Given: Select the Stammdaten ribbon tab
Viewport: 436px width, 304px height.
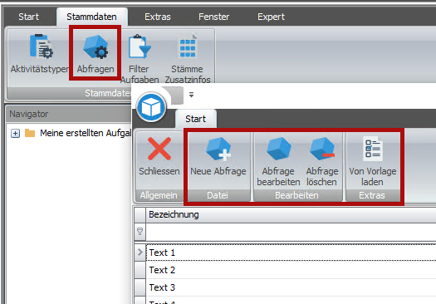Looking at the screenshot, I should [x=91, y=17].
